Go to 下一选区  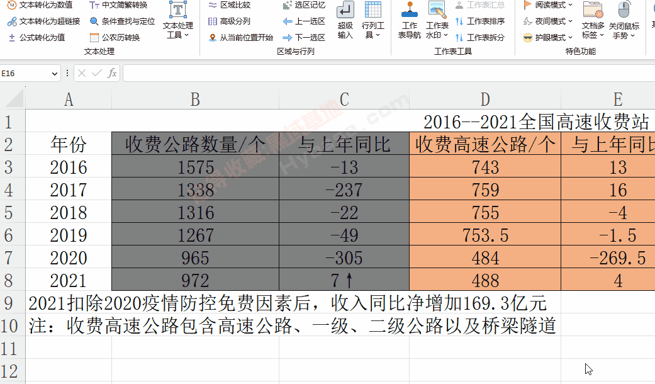click(304, 38)
